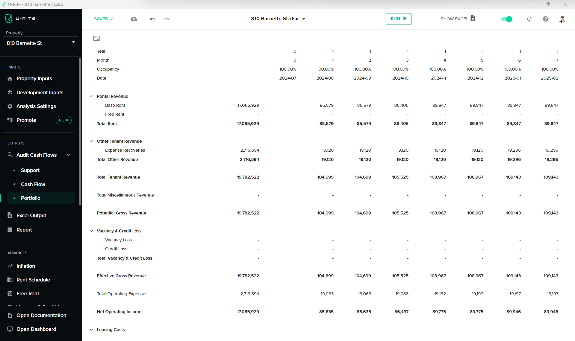
Task: Open Analysis Settings from the sidebar
Action: pos(36,106)
